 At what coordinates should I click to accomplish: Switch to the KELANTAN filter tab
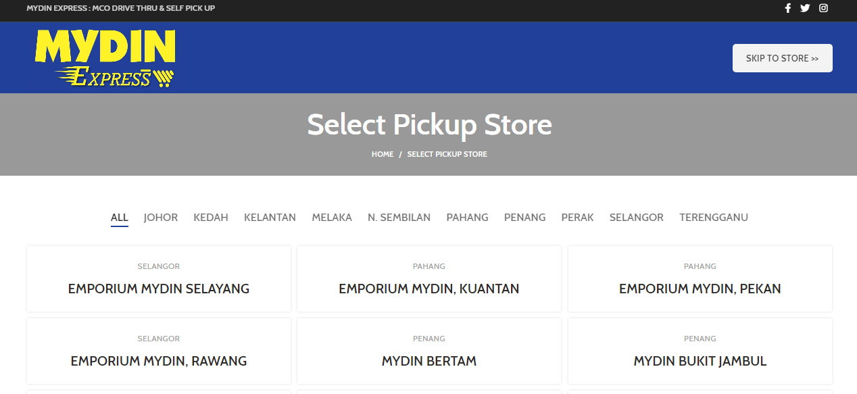pyautogui.click(x=270, y=217)
